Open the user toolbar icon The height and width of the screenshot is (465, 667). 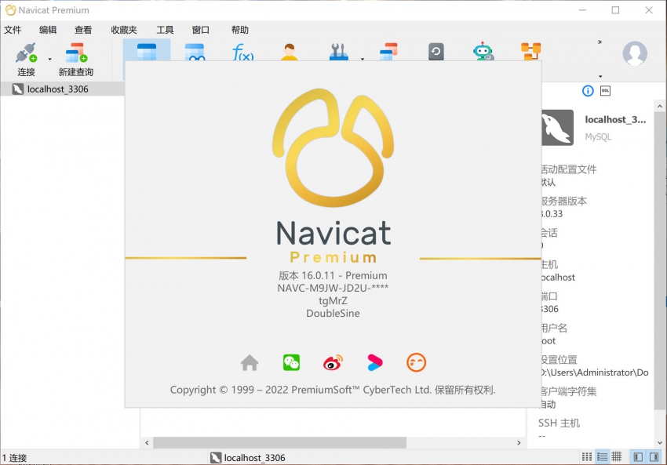coord(290,53)
